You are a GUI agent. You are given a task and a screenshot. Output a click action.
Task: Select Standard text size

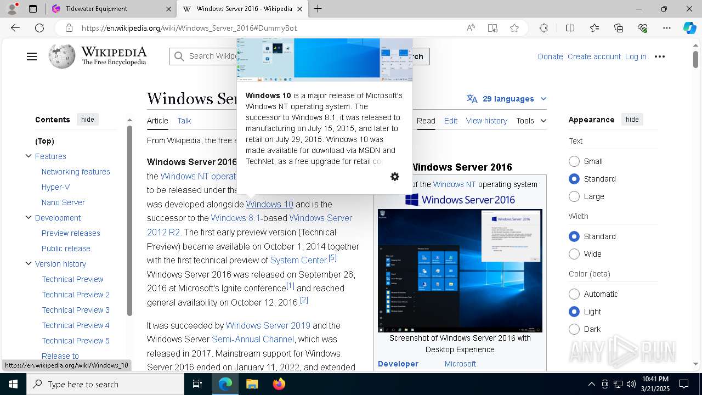574,179
